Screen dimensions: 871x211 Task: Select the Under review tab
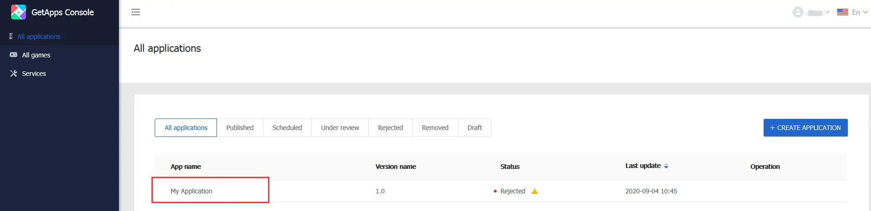click(x=340, y=128)
